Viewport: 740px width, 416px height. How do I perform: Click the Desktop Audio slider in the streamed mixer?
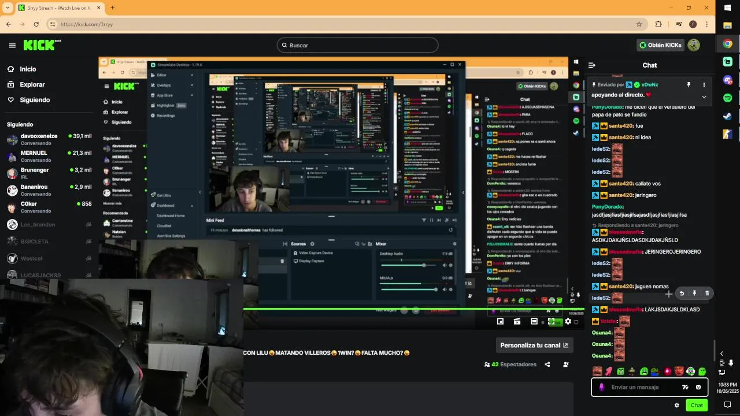tap(409, 265)
